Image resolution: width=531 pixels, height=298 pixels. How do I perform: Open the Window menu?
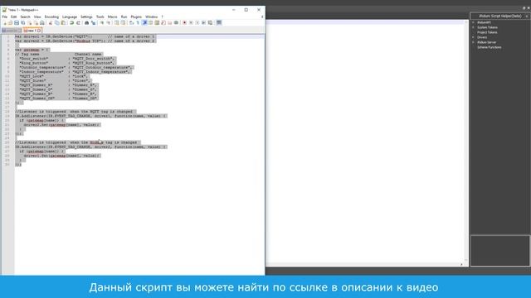point(151,17)
